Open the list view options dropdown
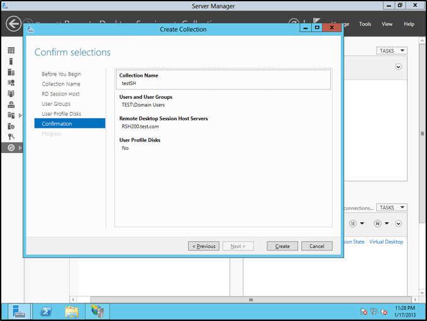This screenshot has height=321, width=427. pos(356,223)
